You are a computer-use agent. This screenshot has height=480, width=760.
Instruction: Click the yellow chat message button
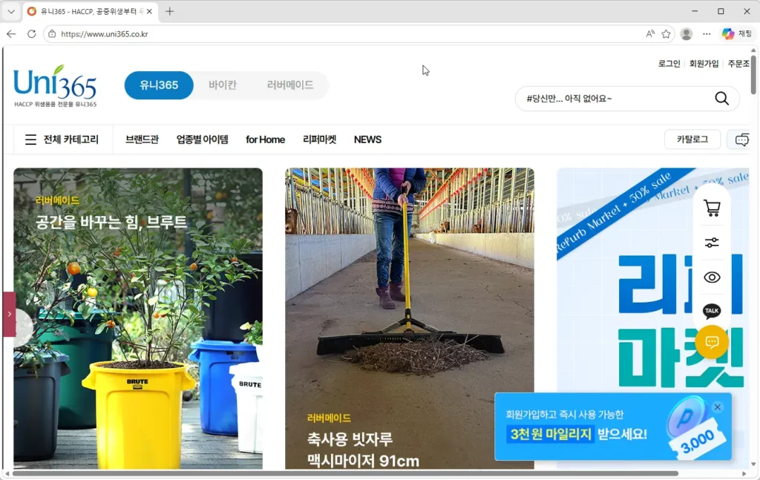tap(712, 342)
